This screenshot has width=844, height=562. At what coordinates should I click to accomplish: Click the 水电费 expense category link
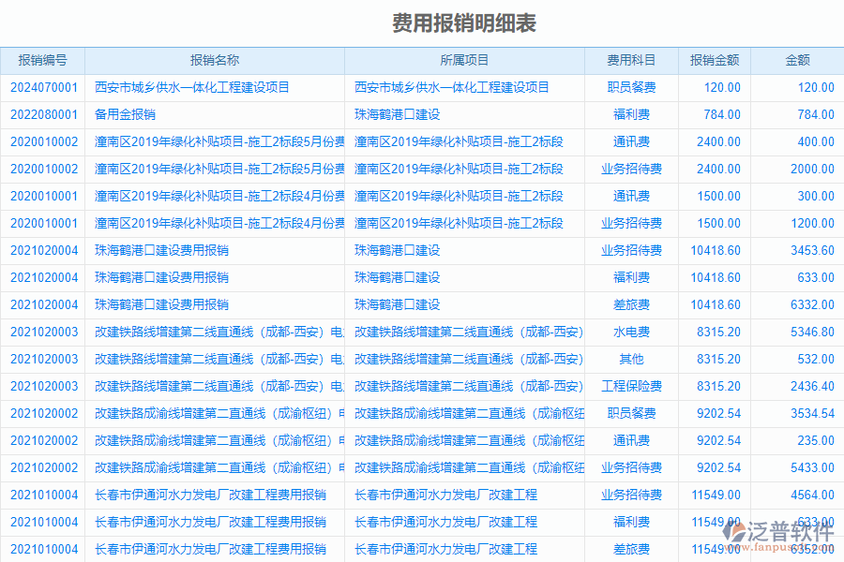(632, 332)
